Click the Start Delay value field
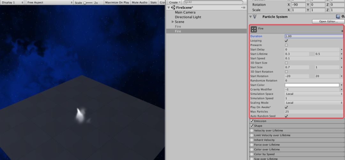The height and width of the screenshot is (160, 345). click(312, 50)
